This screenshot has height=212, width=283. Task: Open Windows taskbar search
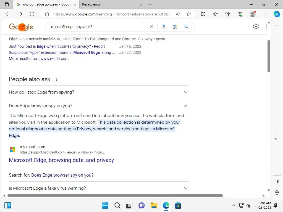tap(117, 205)
